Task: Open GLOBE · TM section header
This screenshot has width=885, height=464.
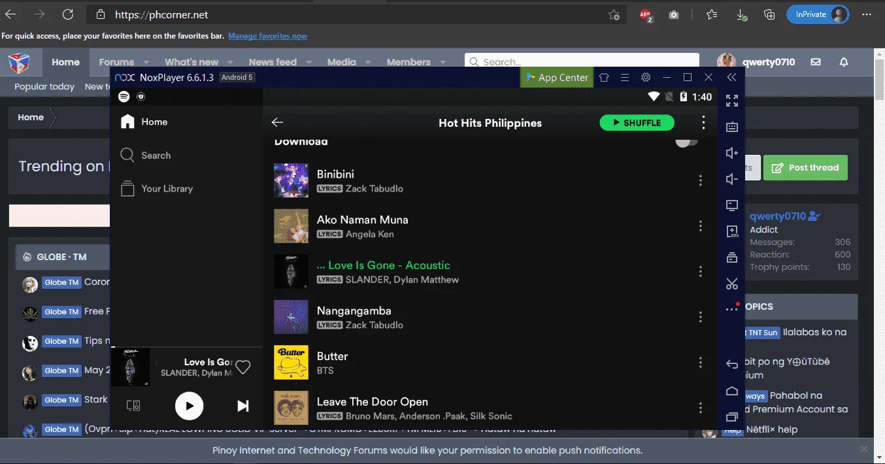Action: pos(62,257)
